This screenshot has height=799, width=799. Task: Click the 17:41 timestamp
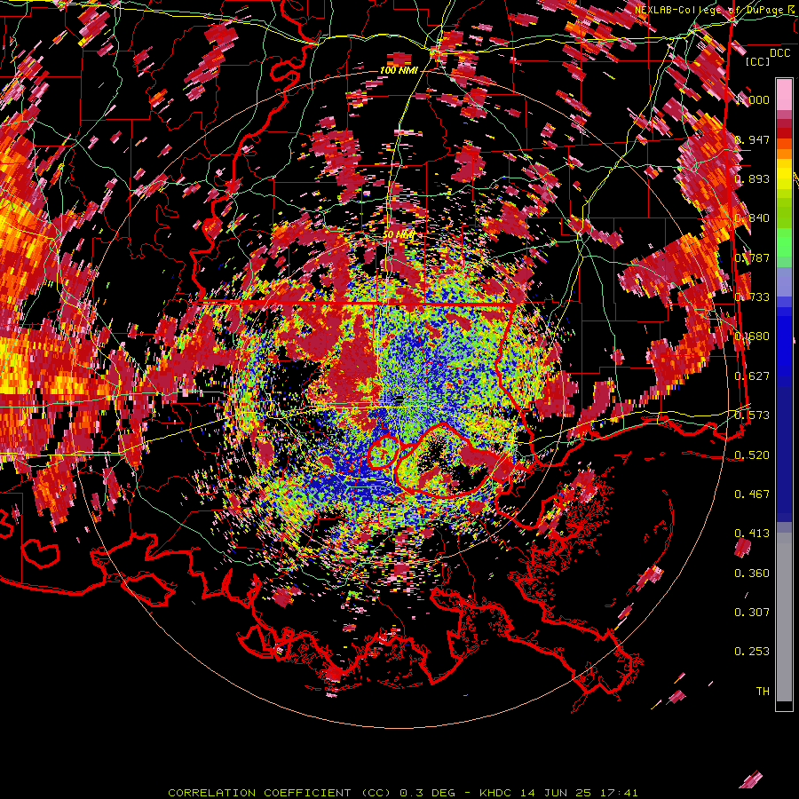tap(617, 793)
